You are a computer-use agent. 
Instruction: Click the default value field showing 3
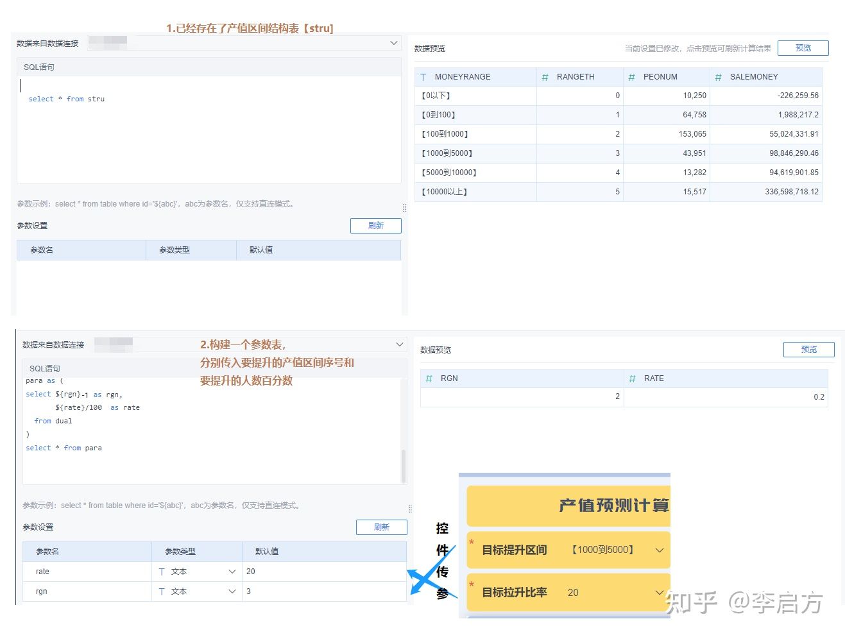(324, 591)
